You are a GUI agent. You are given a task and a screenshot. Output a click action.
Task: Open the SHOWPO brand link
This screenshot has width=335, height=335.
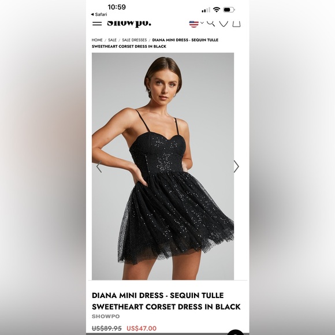pos(106,317)
